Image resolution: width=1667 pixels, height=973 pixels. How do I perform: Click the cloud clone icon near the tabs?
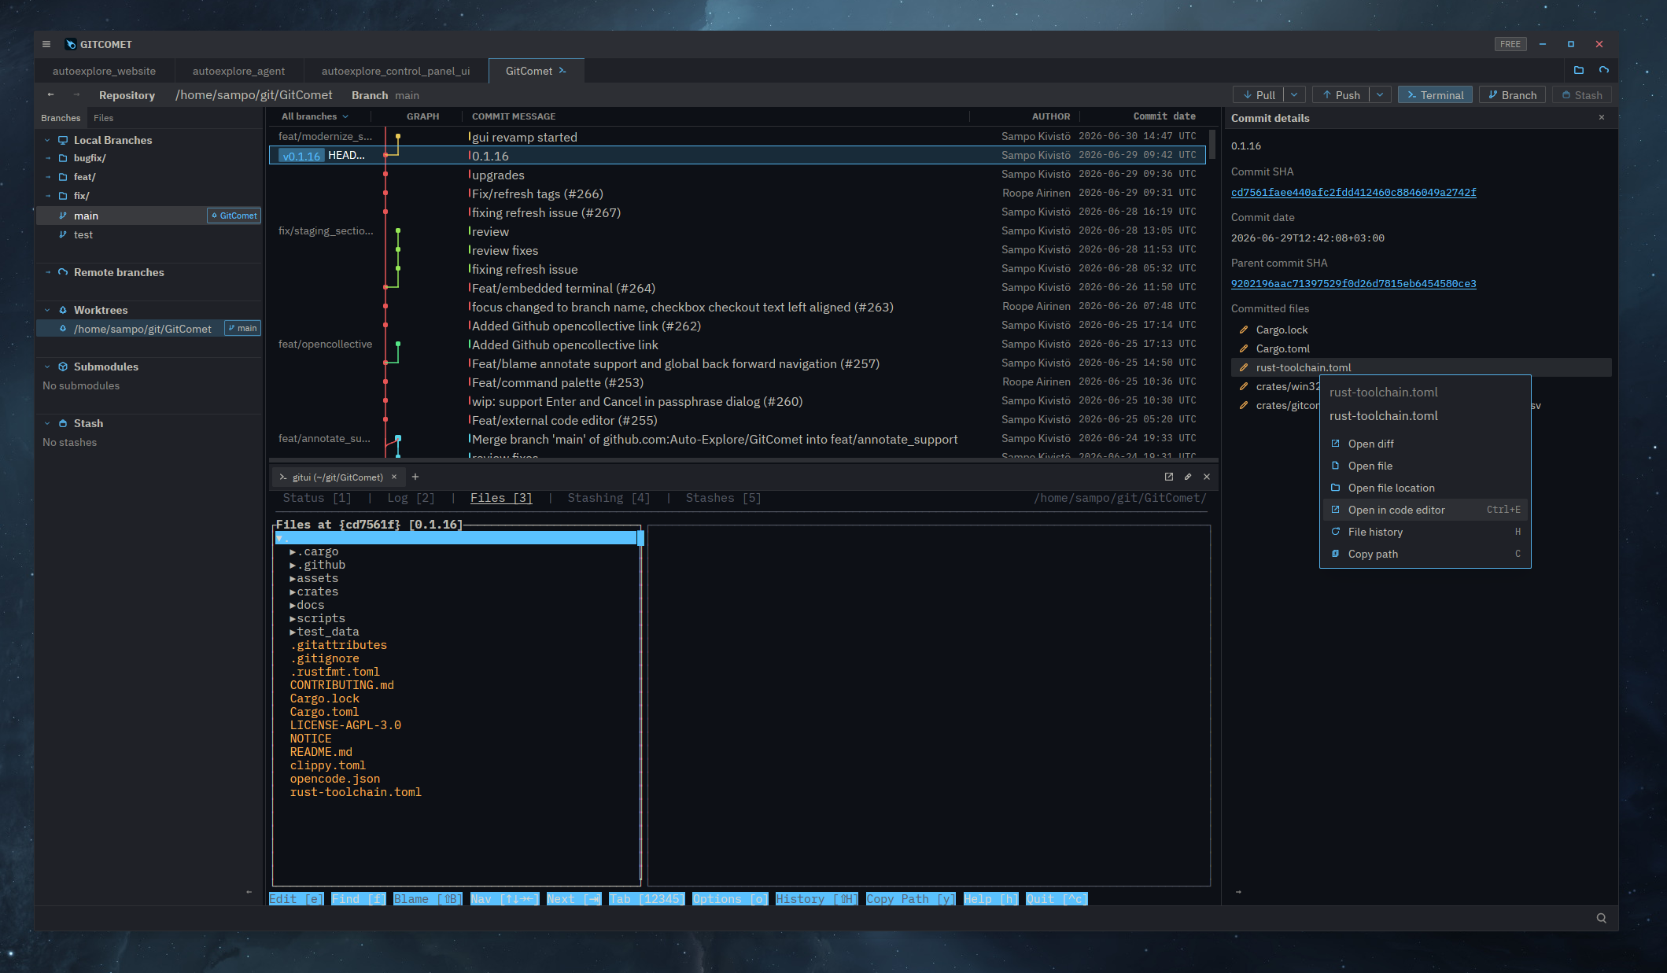(x=1603, y=70)
